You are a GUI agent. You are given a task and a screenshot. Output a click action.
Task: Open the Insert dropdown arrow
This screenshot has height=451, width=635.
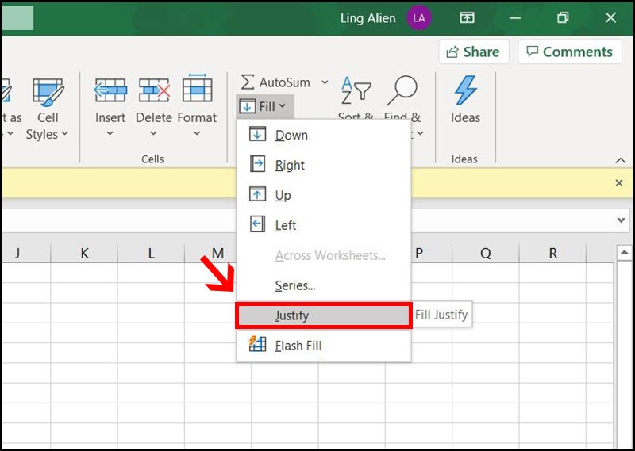110,133
